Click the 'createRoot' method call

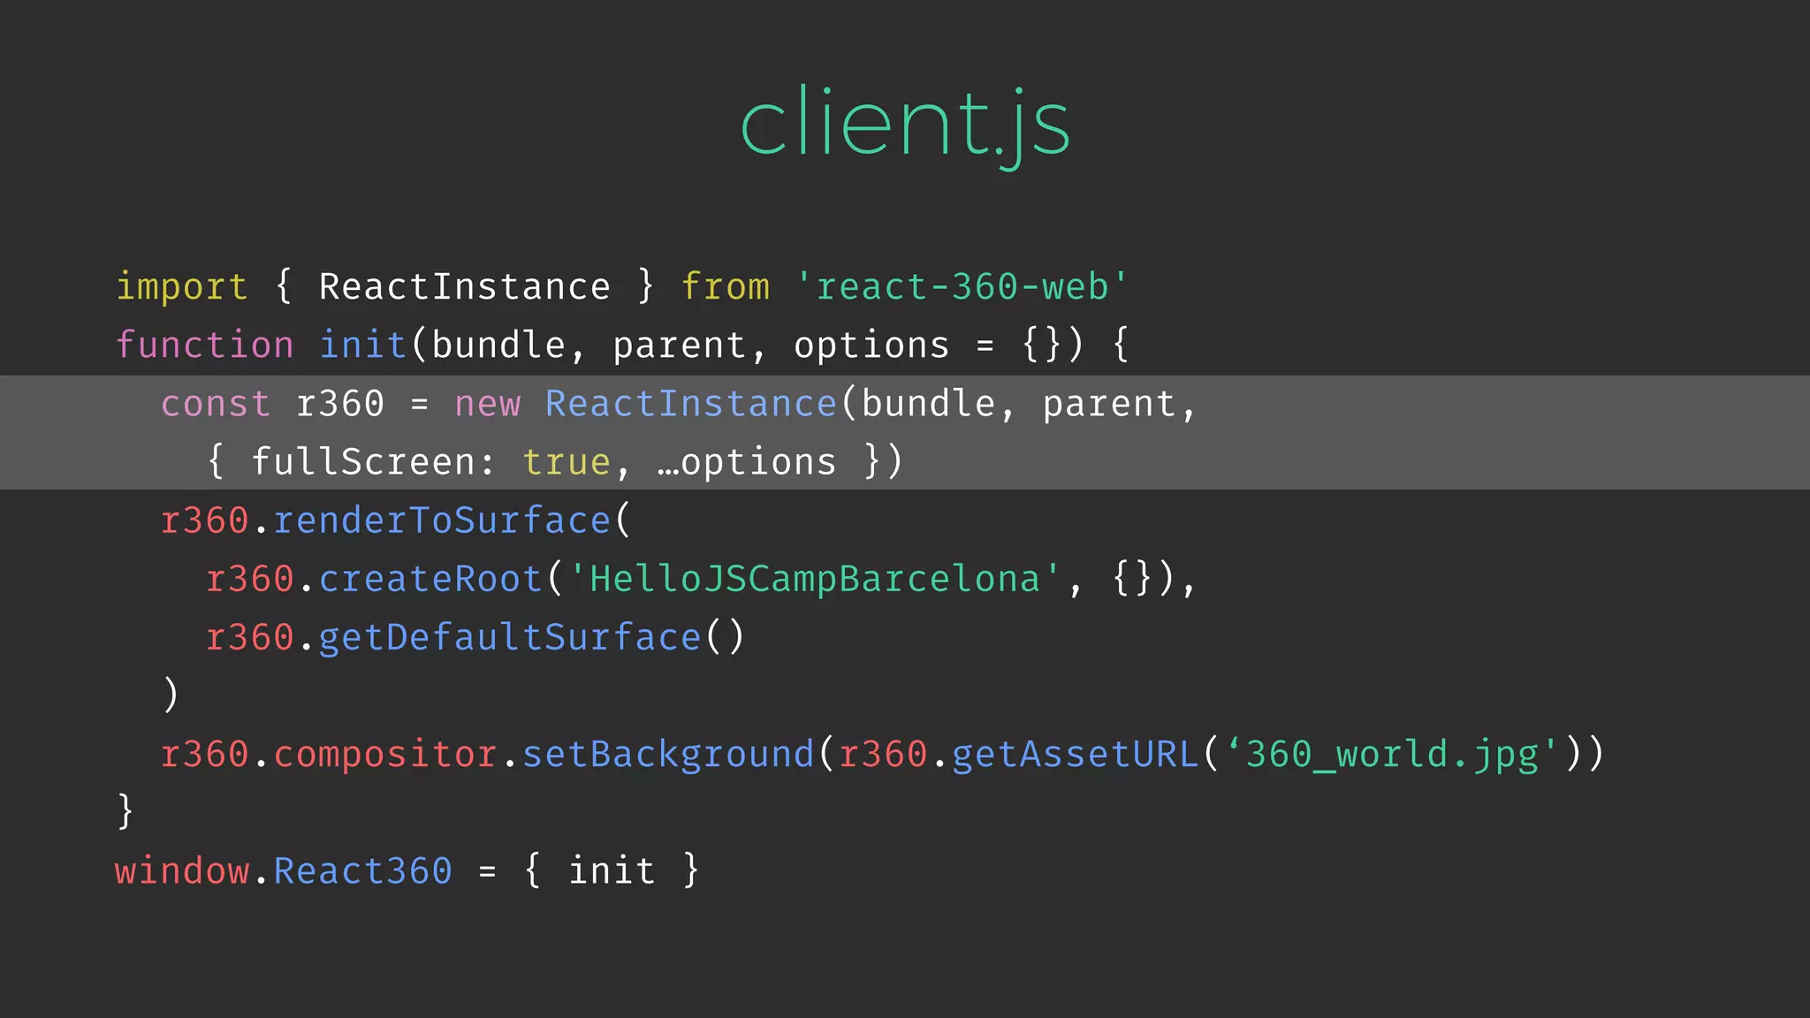[430, 579]
